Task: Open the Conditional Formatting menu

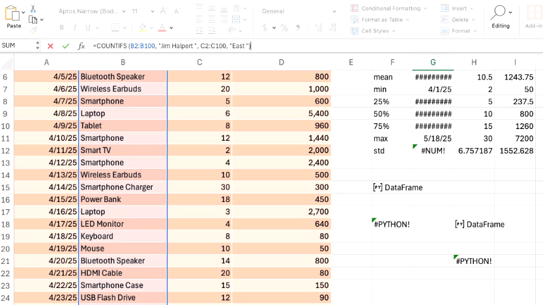Action: (389, 8)
